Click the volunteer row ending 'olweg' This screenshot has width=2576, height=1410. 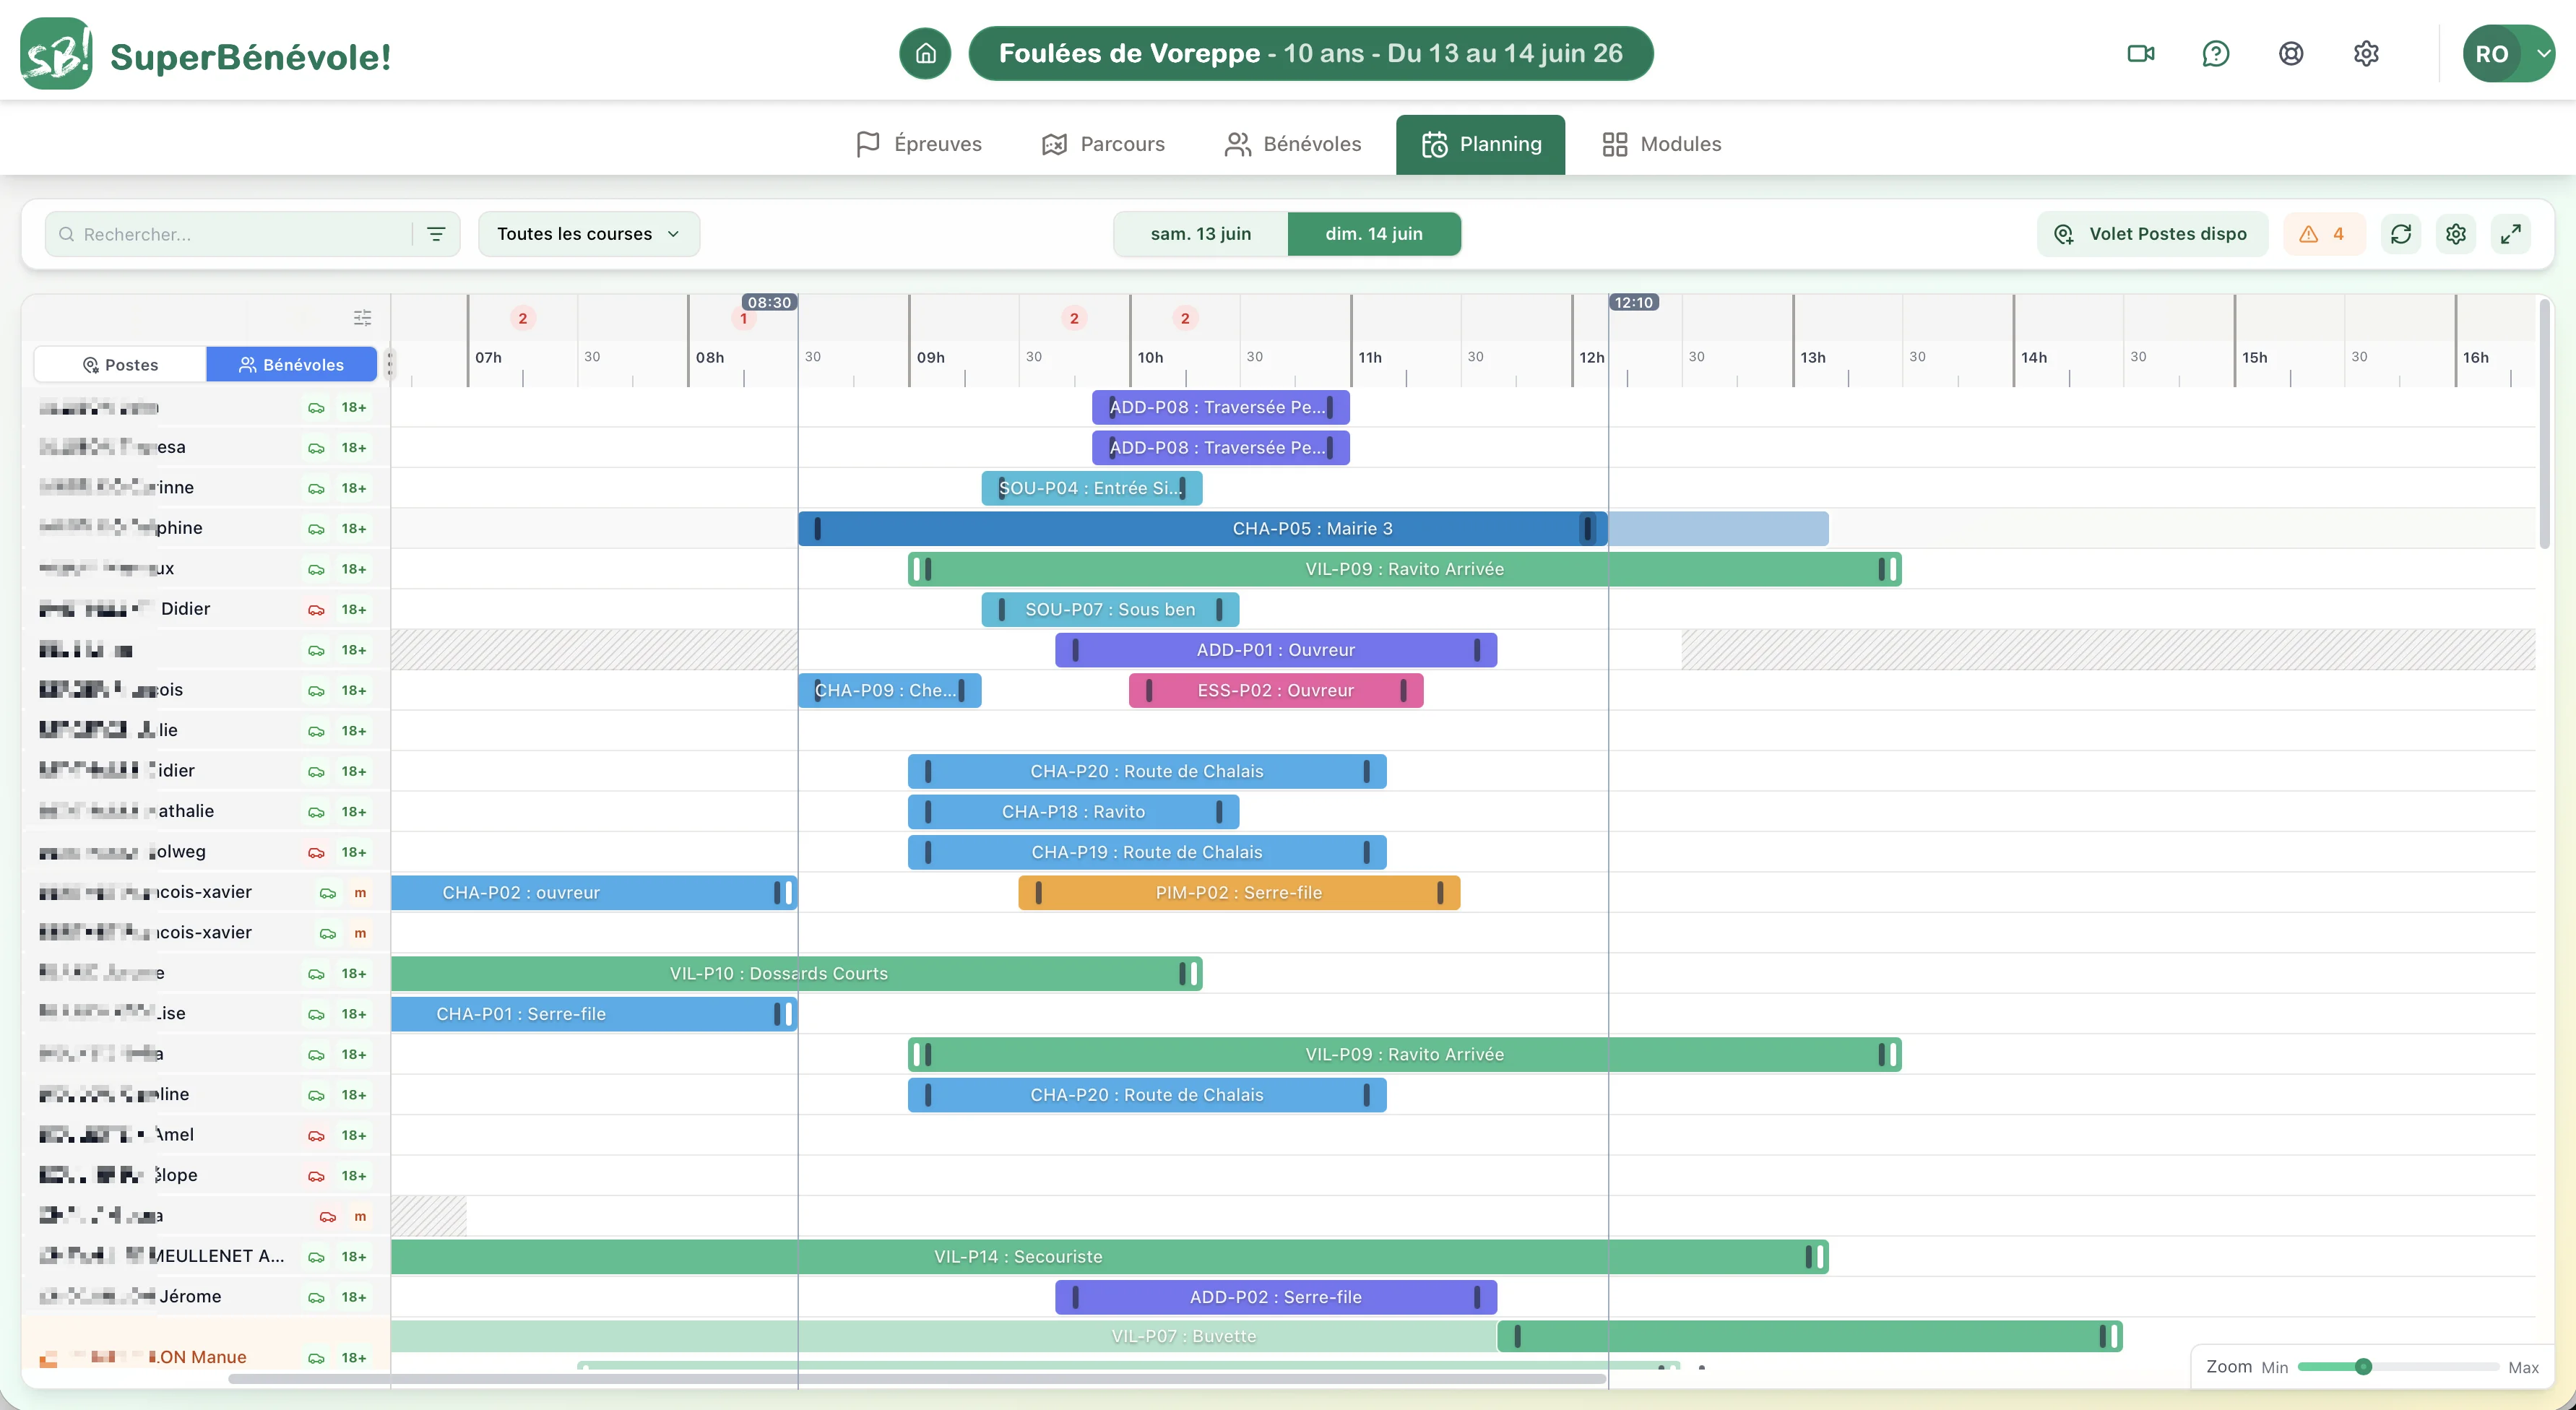pyautogui.click(x=206, y=853)
